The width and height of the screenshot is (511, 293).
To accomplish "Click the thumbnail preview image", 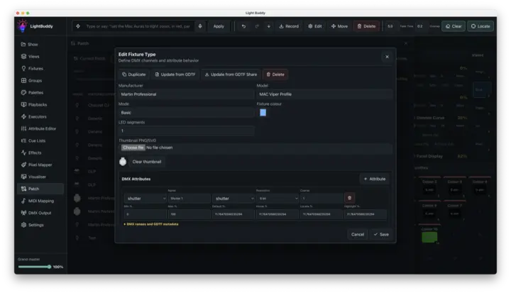I will tap(123, 162).
